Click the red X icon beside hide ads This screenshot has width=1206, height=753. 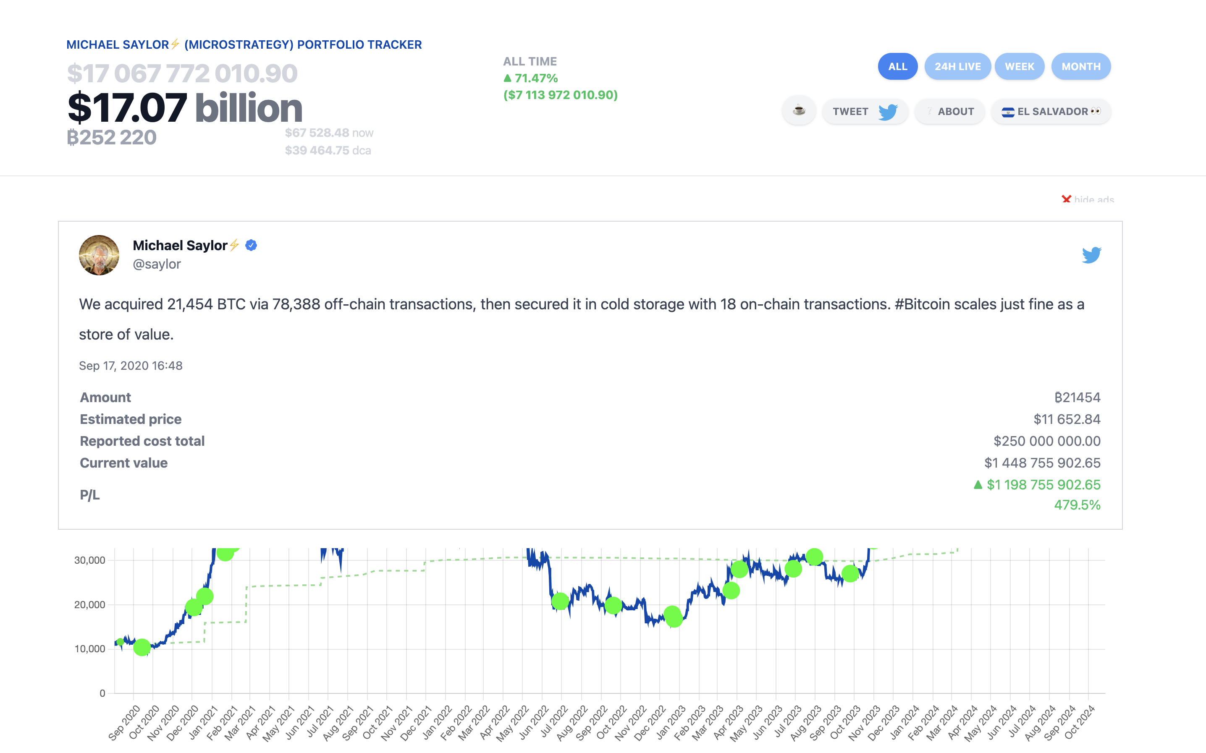point(1066,200)
